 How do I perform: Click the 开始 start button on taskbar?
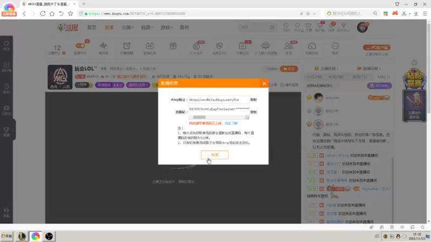pos(7,236)
